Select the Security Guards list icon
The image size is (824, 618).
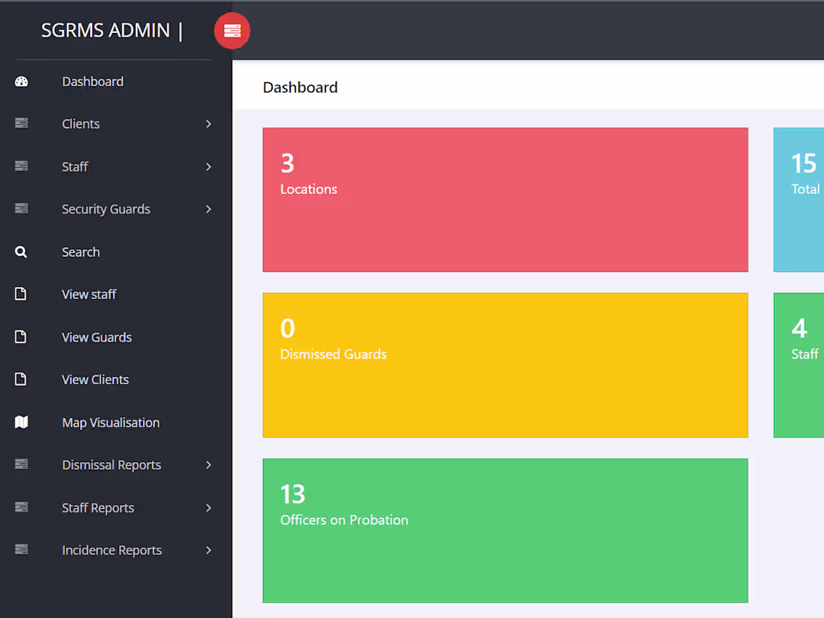pos(21,209)
